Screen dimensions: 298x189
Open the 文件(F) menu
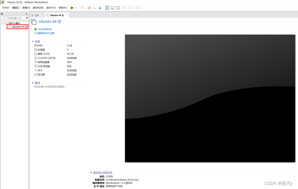coord(6,8)
